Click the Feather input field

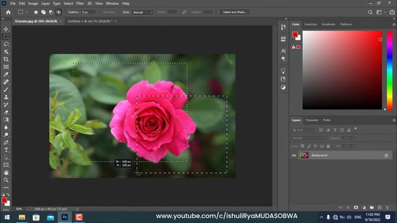point(88,12)
